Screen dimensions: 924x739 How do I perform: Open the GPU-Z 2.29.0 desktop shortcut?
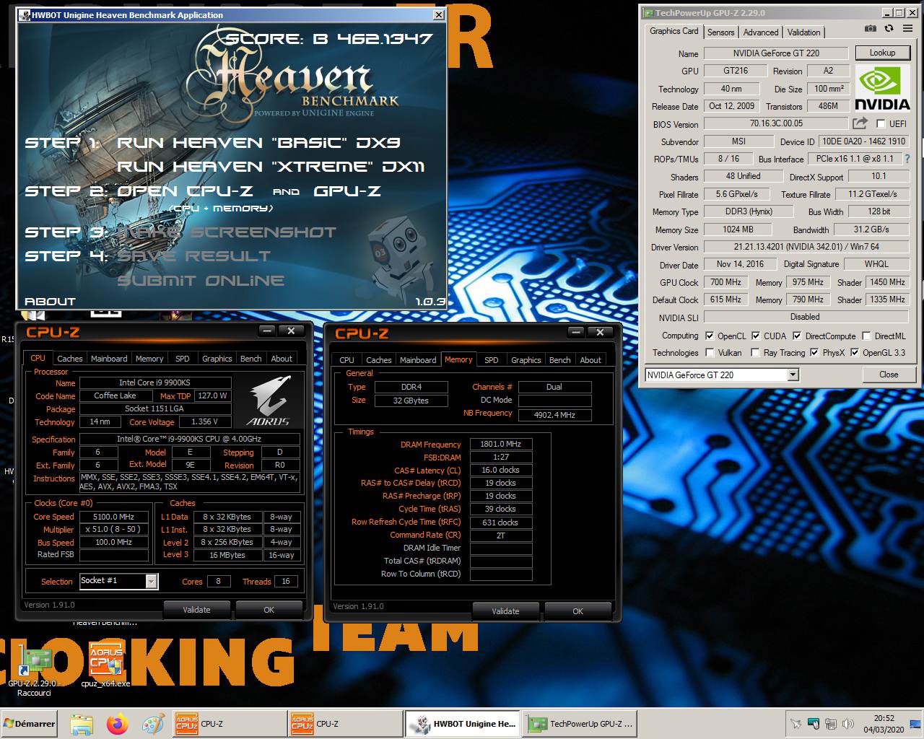34,670
